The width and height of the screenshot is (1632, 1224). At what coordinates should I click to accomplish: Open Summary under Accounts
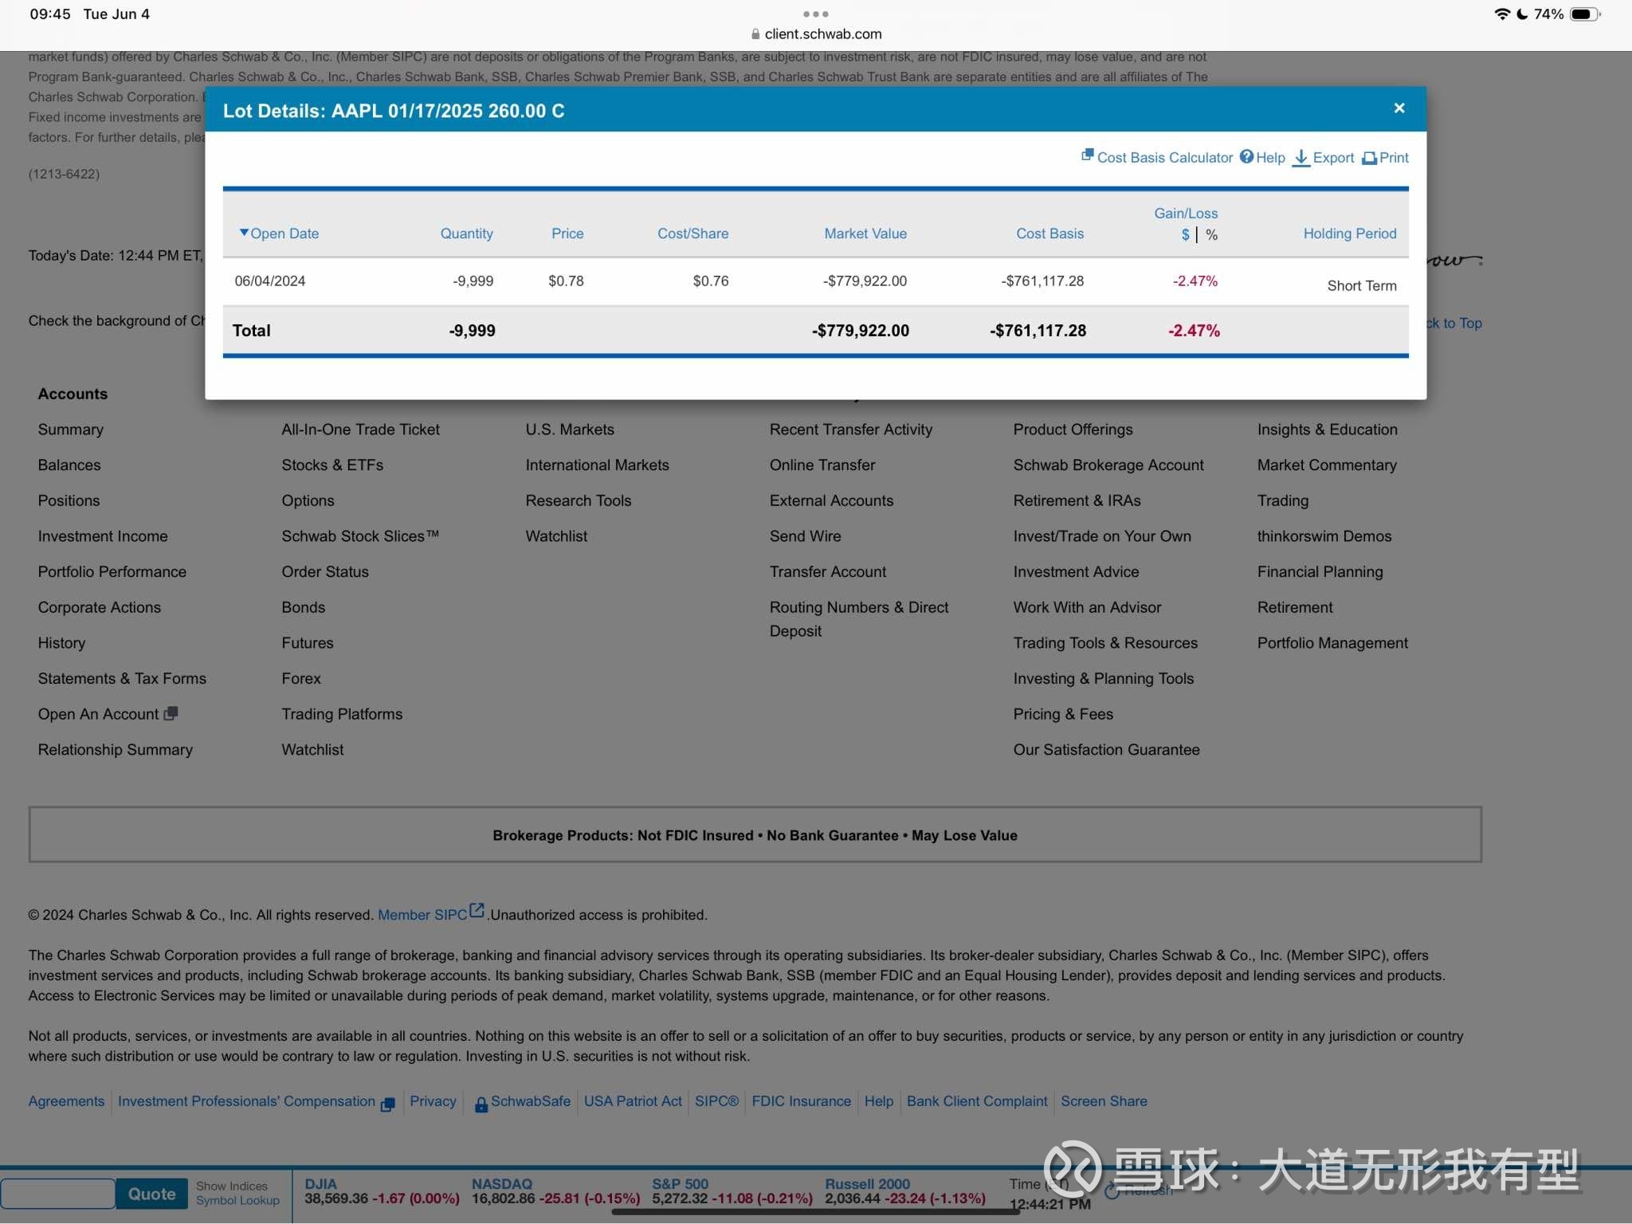click(x=70, y=430)
